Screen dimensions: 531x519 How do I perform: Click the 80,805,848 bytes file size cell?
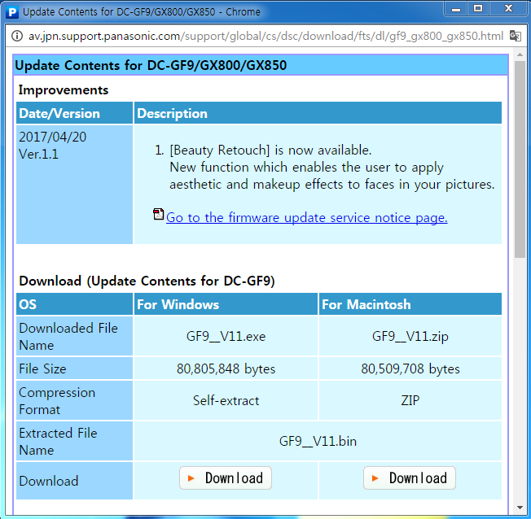pyautogui.click(x=226, y=369)
